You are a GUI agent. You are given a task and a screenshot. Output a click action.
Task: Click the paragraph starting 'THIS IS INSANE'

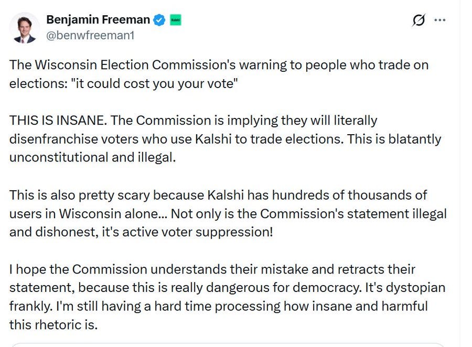tap(225, 139)
